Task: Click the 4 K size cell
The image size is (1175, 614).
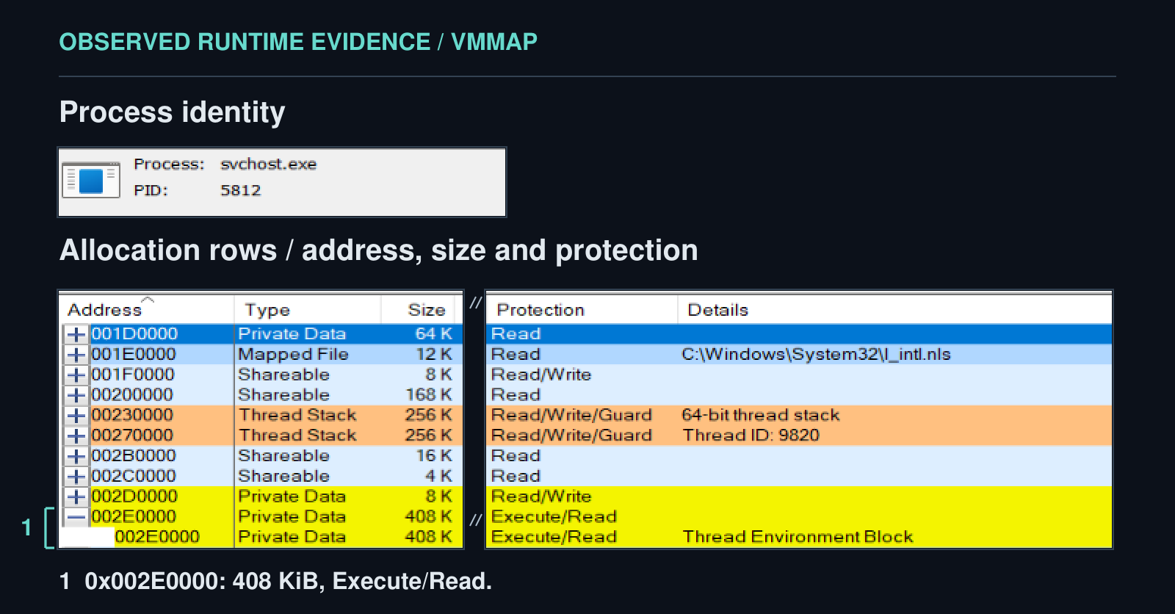Action: 439,476
